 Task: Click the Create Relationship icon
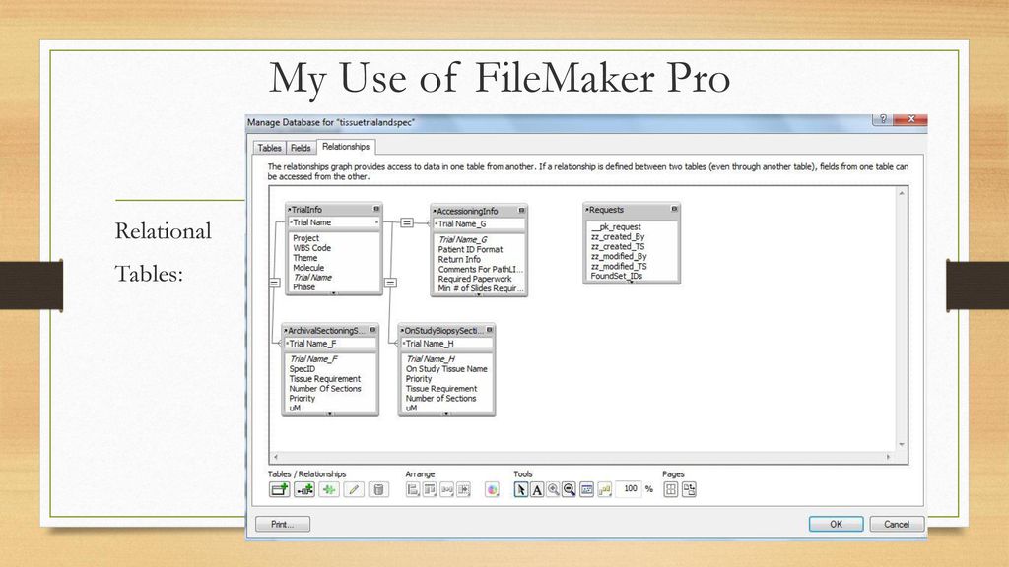coord(304,490)
